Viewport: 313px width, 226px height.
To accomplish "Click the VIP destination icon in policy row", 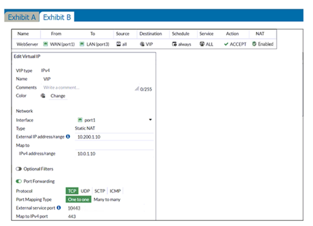I will [142, 44].
